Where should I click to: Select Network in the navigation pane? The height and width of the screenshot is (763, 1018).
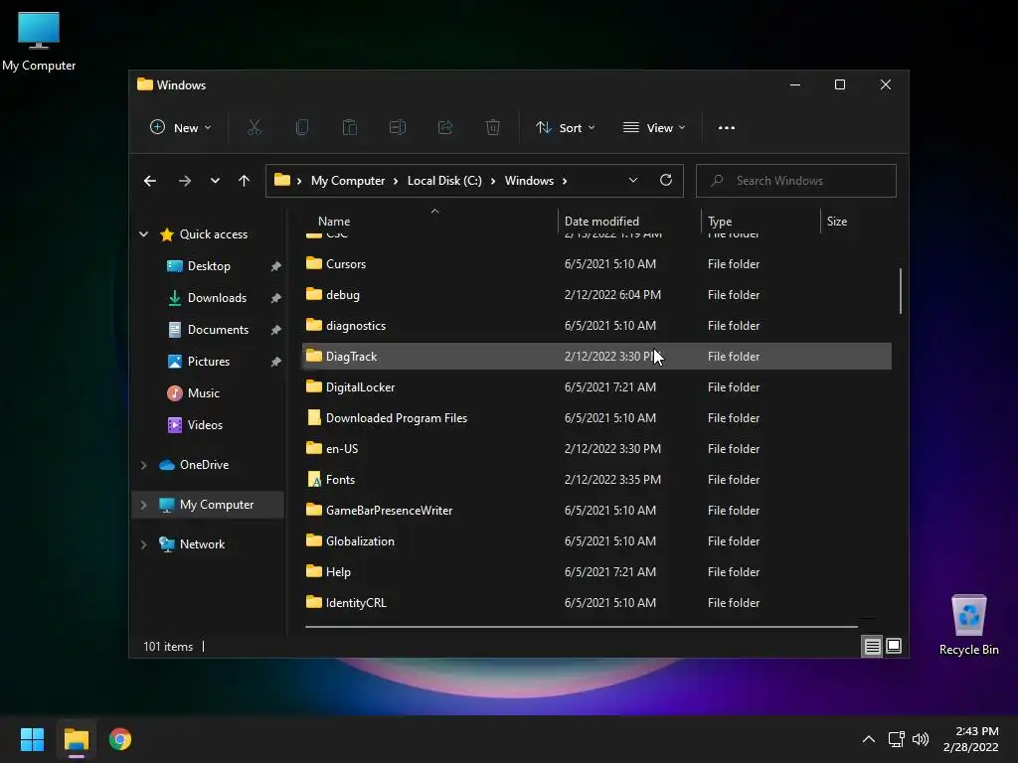[202, 544]
